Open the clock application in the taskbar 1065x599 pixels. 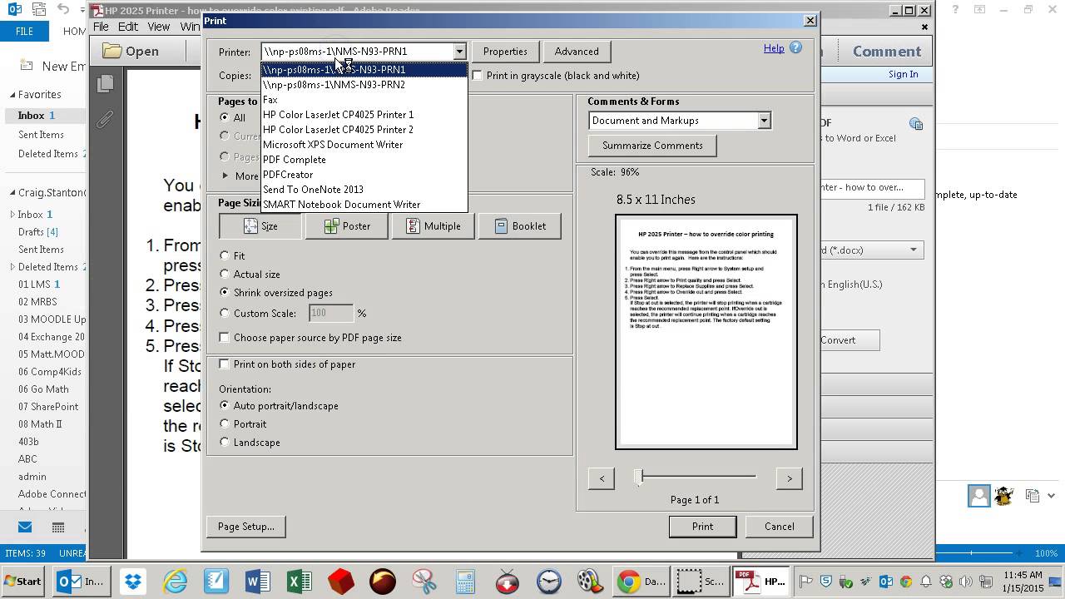(x=549, y=582)
